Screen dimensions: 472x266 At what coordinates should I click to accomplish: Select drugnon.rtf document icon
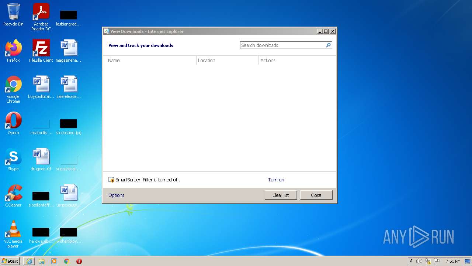pyautogui.click(x=41, y=160)
